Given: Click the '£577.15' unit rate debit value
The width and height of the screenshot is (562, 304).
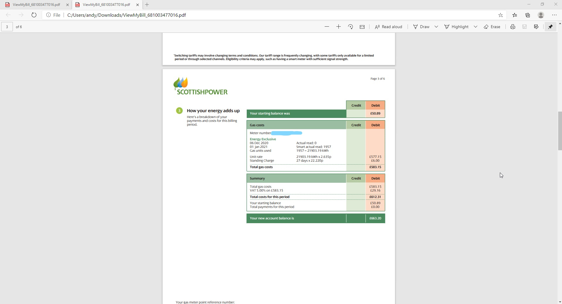Looking at the screenshot, I should tap(375, 157).
